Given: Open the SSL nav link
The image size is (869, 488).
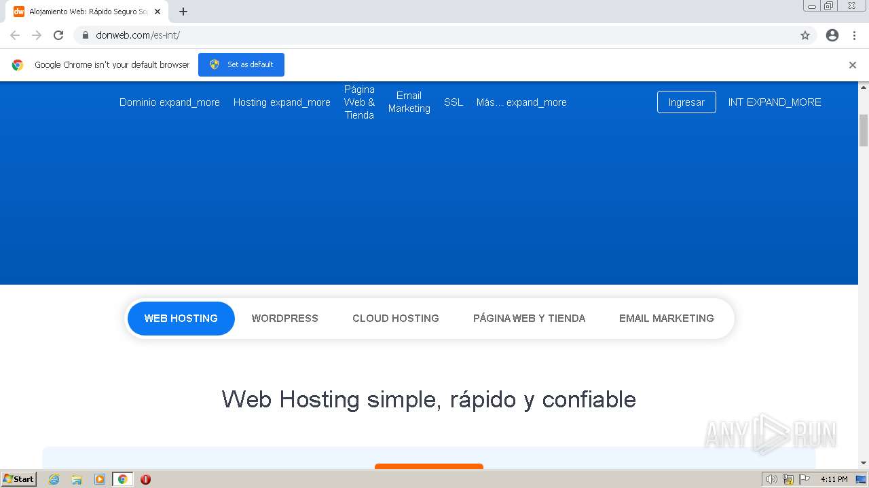Looking at the screenshot, I should [454, 102].
